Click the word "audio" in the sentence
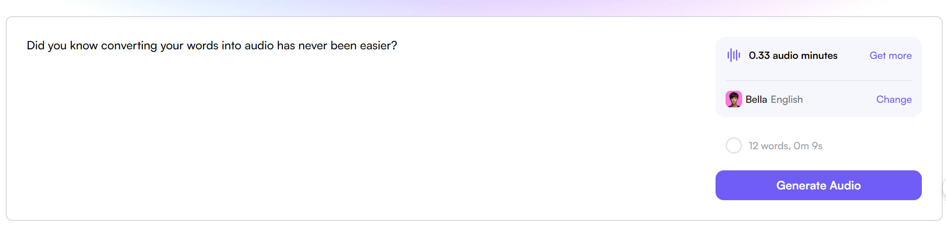The height and width of the screenshot is (235, 946). (259, 46)
